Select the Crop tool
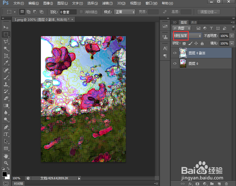Image resolution: width=236 pixels, height=186 pixels. point(6,56)
